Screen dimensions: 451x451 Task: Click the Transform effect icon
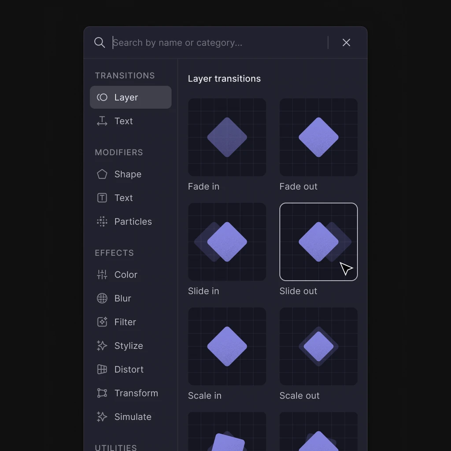coord(102,393)
